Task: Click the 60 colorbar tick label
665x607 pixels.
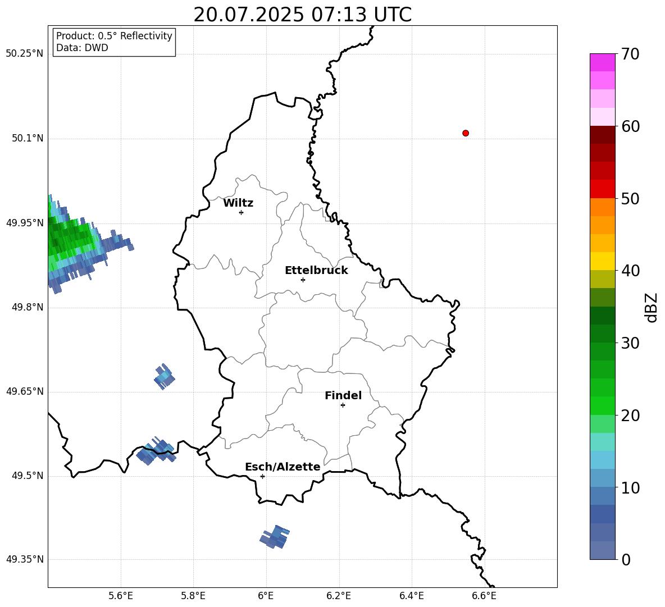Action: [630, 126]
